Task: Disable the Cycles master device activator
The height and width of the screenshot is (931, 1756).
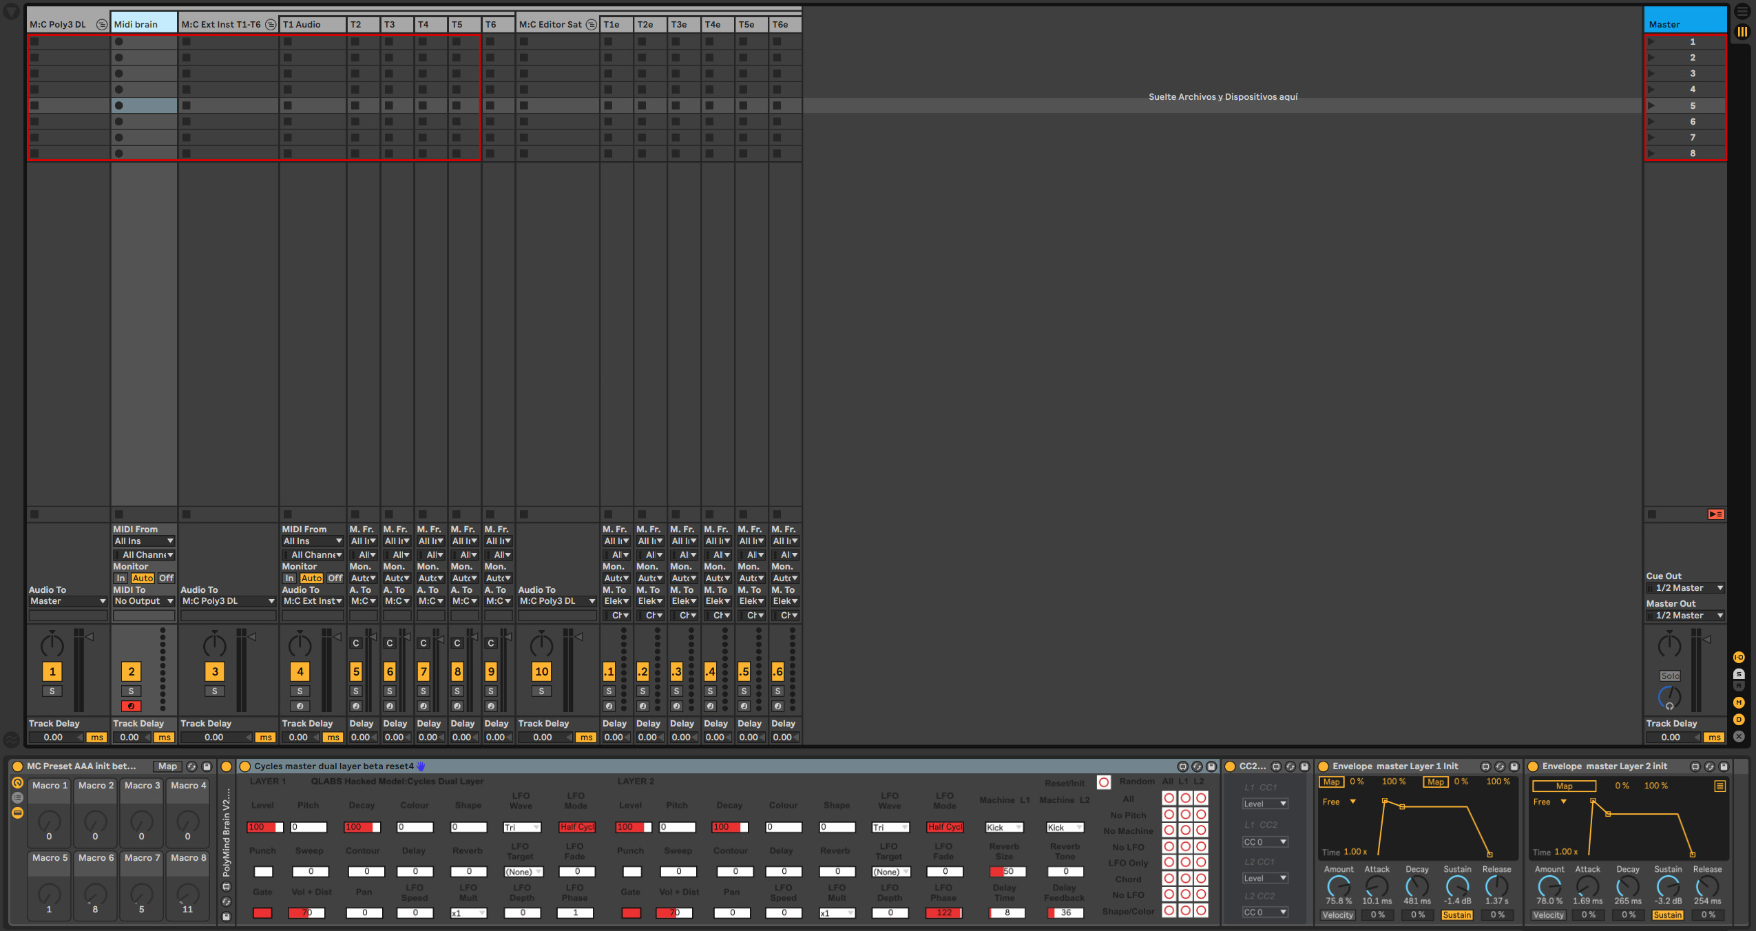Action: click(245, 766)
